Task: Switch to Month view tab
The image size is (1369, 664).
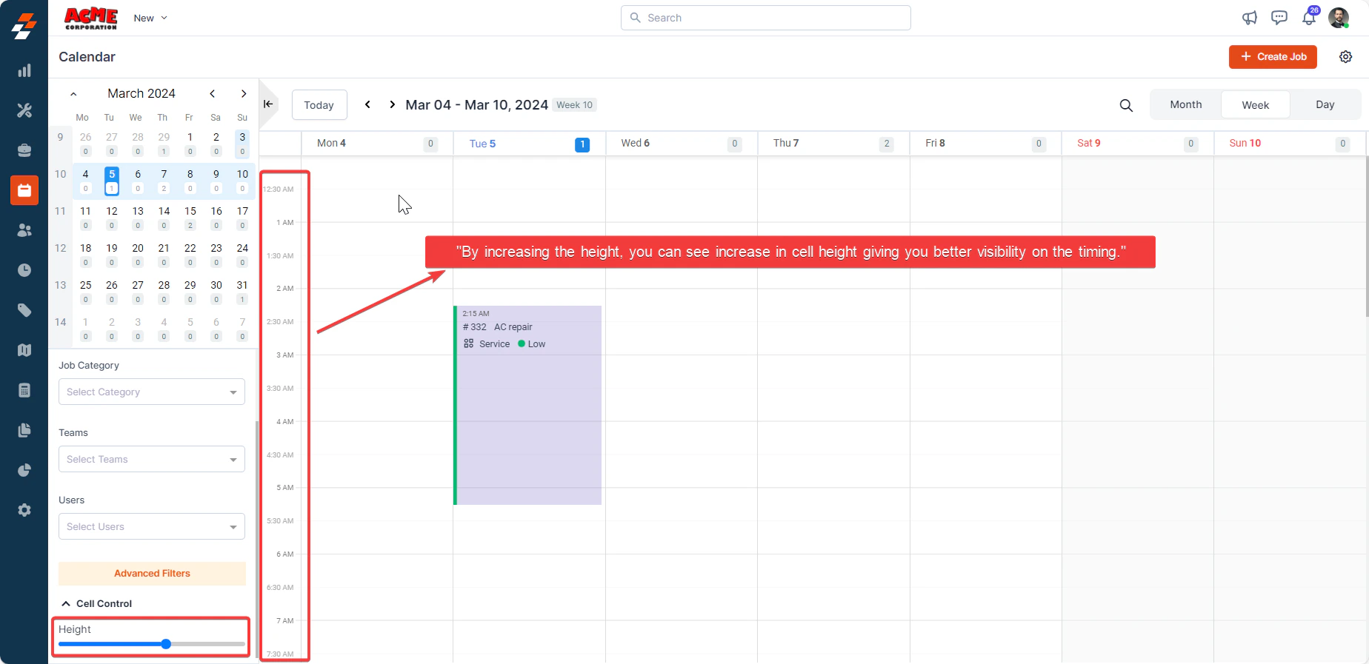Action: (1185, 104)
